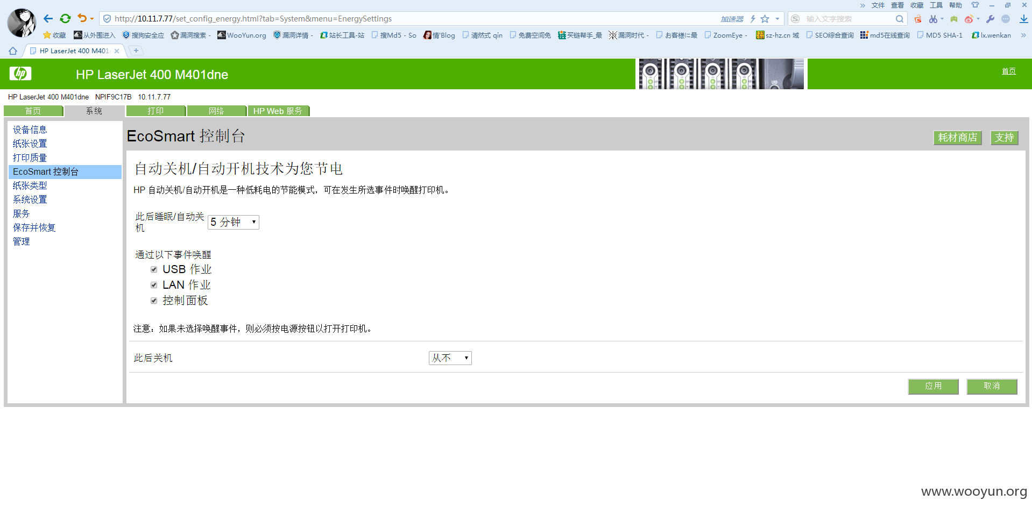The height and width of the screenshot is (507, 1032).
Task: Click into the Sogou search input field
Action: (847, 19)
